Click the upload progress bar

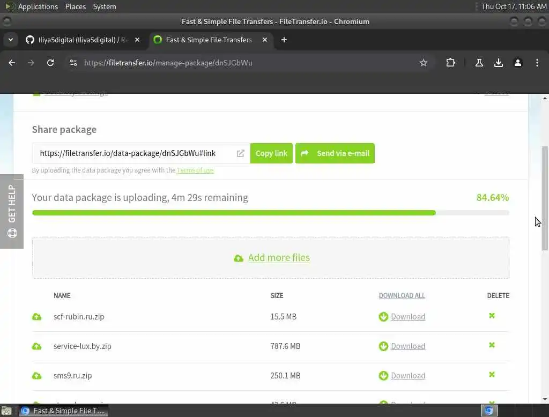270,213
